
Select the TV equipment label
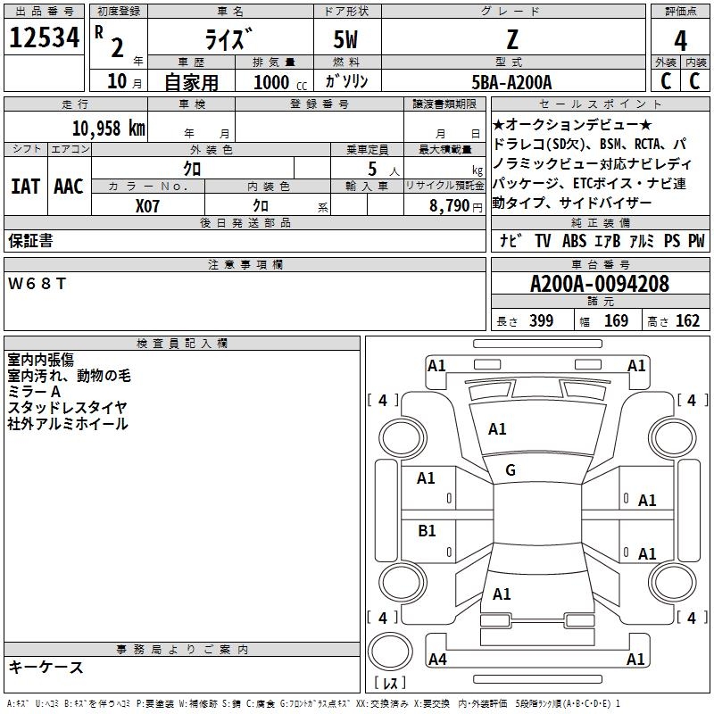pos(543,240)
